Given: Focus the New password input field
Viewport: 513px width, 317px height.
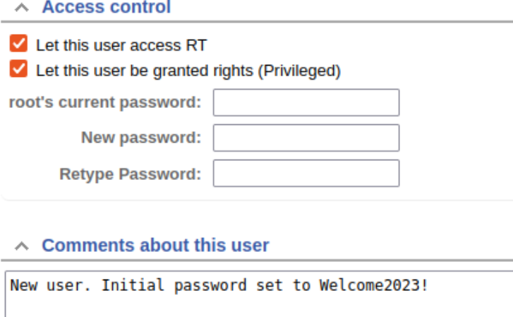Looking at the screenshot, I should (306, 138).
